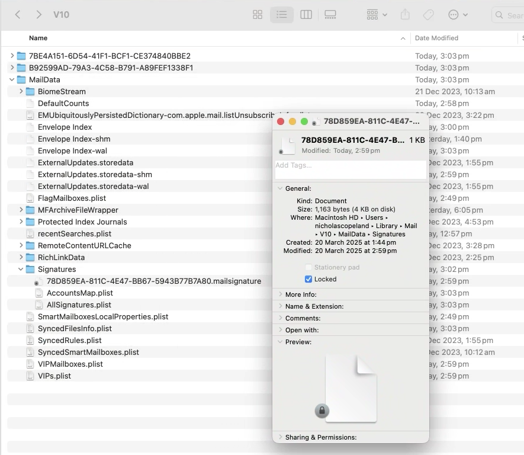Expand the Comments section
Screen dimensions: 524x455
pyautogui.click(x=280, y=318)
